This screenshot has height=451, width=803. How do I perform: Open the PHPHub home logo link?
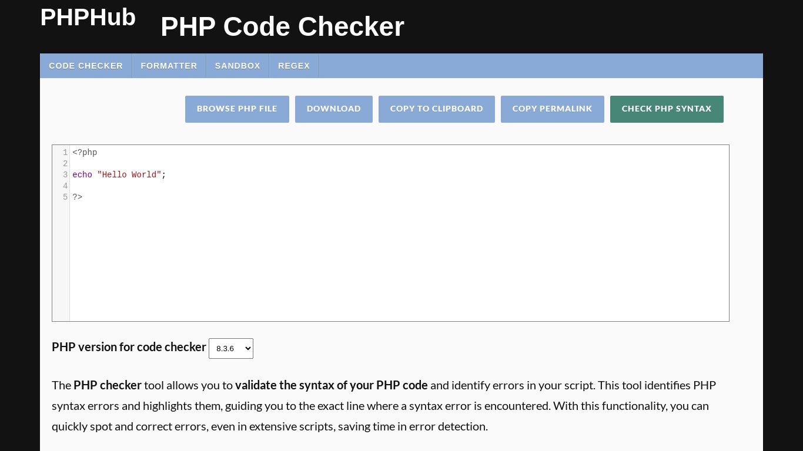88,18
